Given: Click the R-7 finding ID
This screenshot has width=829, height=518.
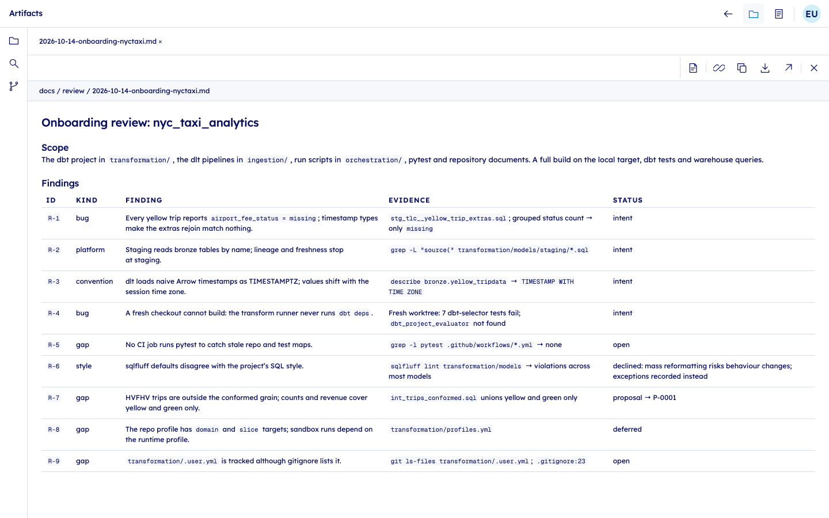Looking at the screenshot, I should (54, 398).
